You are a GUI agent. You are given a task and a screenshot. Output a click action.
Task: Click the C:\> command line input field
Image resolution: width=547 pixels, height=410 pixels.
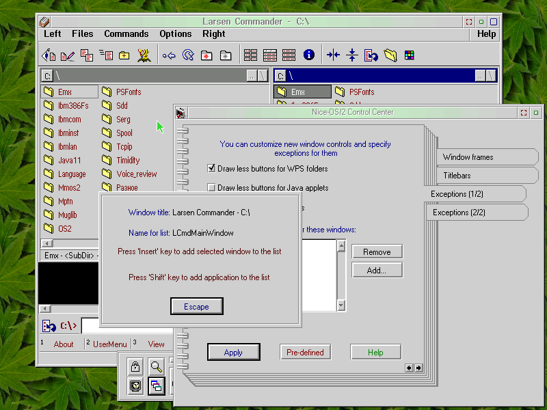(x=127, y=326)
